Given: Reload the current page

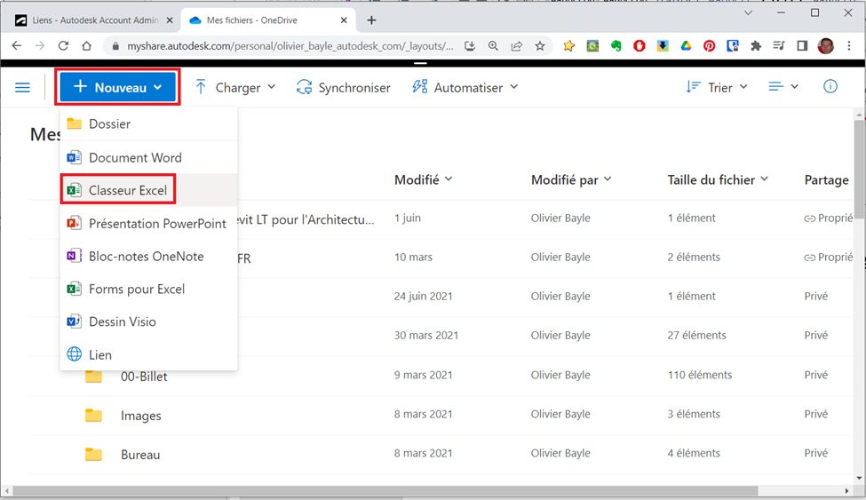Looking at the screenshot, I should click(63, 46).
